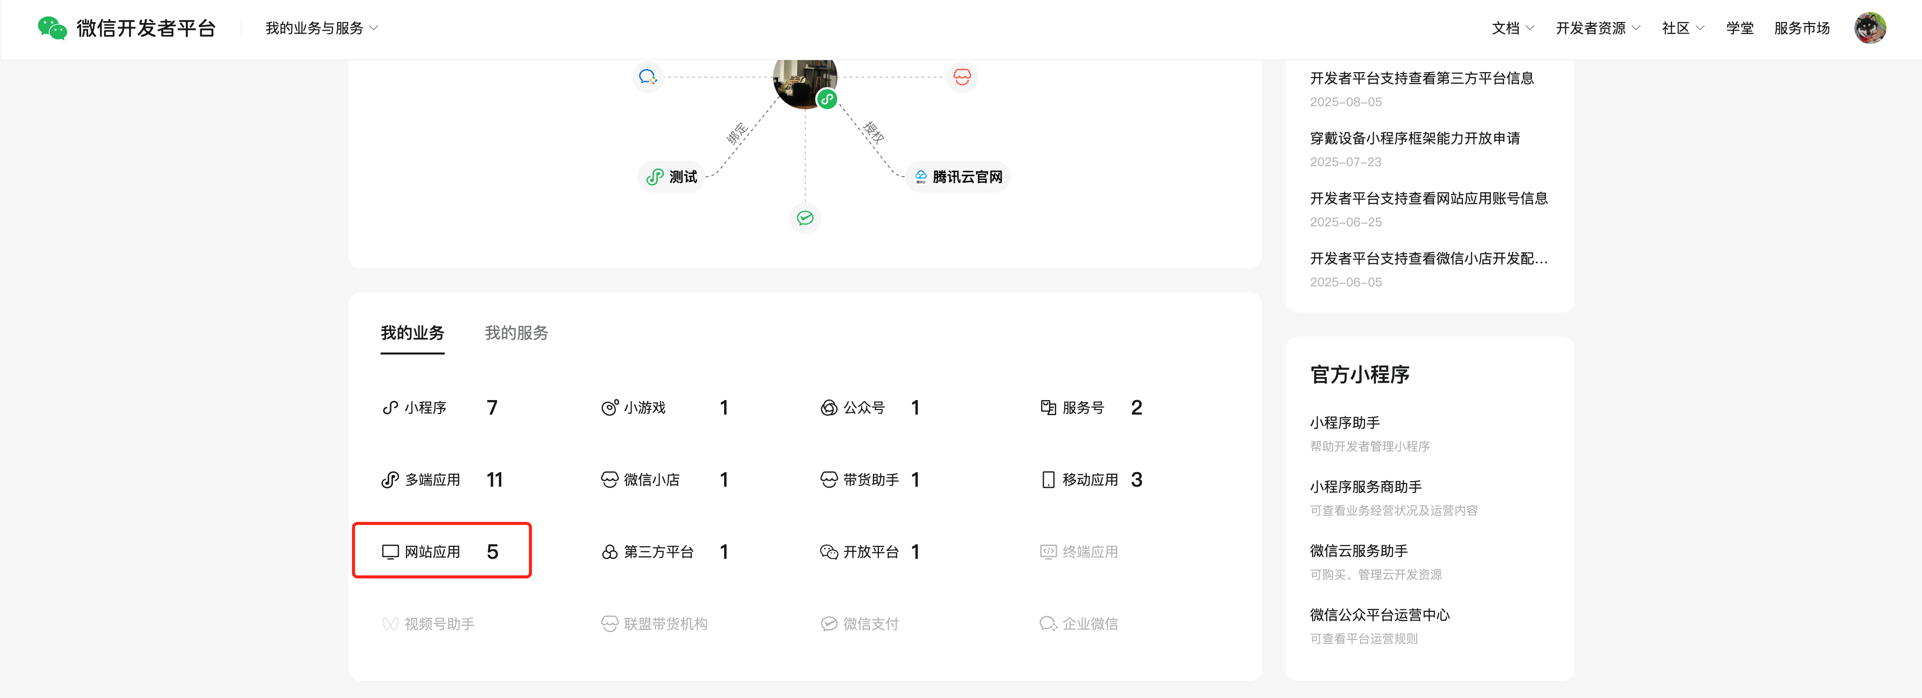Open the 小程序助手 official mini program link
This screenshot has width=1922, height=698.
1345,423
